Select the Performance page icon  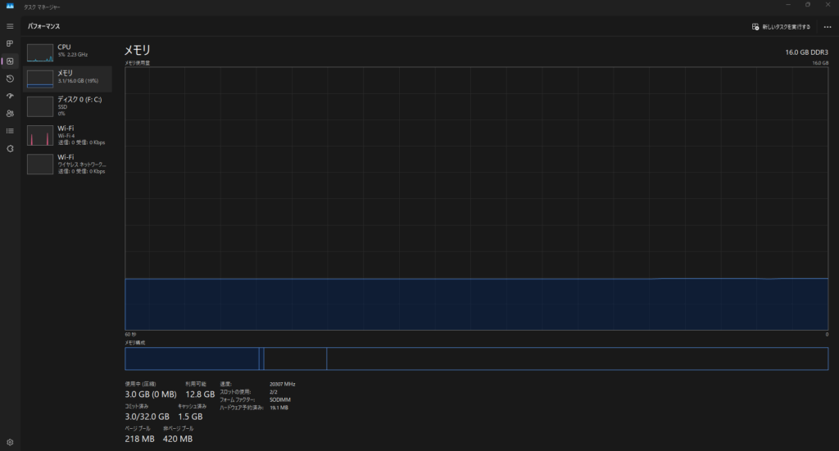click(x=10, y=61)
